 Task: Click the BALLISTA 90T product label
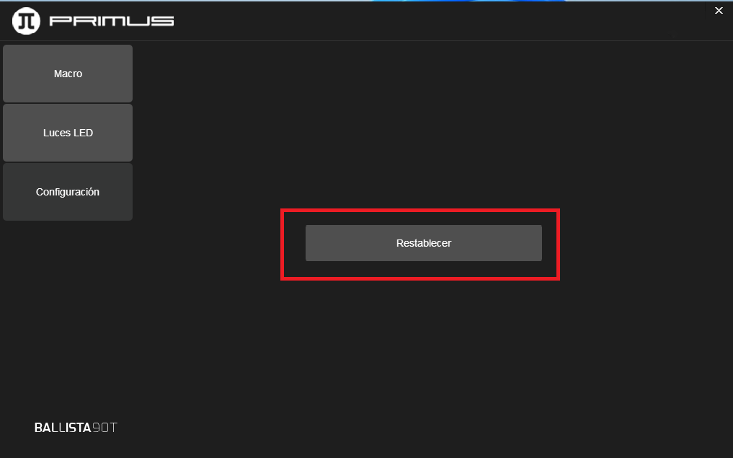[x=76, y=428]
